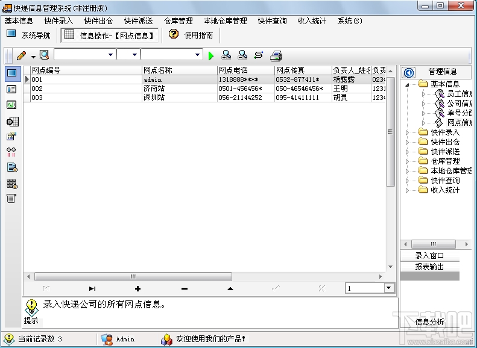Screen dimensions: 477x348
Task: Open the 快件查询 menu
Action: pos(272,21)
